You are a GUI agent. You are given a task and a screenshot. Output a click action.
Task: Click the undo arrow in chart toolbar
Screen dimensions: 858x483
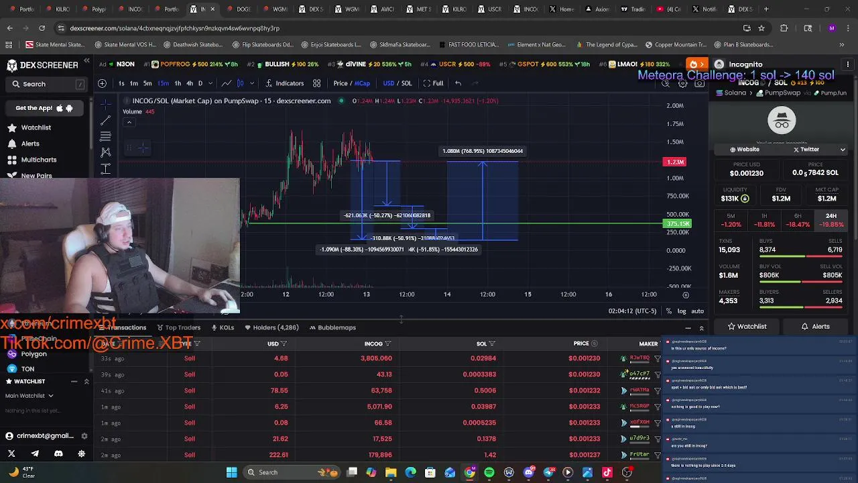tap(458, 83)
